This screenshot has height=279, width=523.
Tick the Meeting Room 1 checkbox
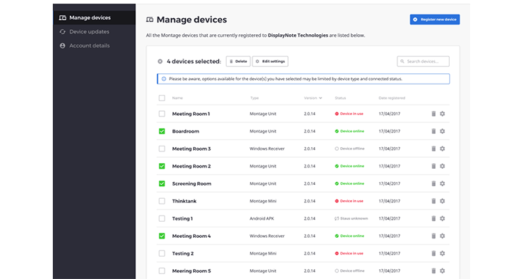tap(162, 114)
